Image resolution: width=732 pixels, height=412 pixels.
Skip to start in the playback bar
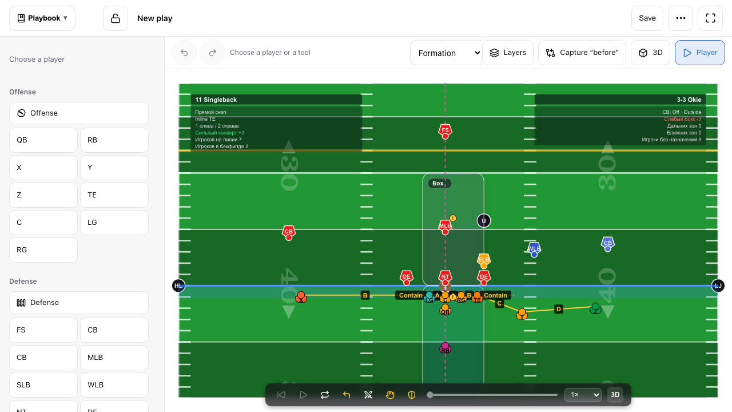[x=281, y=395]
